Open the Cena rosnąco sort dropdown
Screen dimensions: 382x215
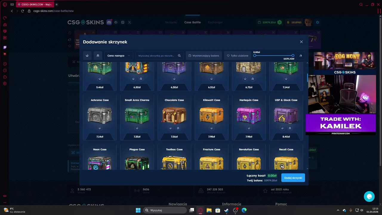coord(118,56)
